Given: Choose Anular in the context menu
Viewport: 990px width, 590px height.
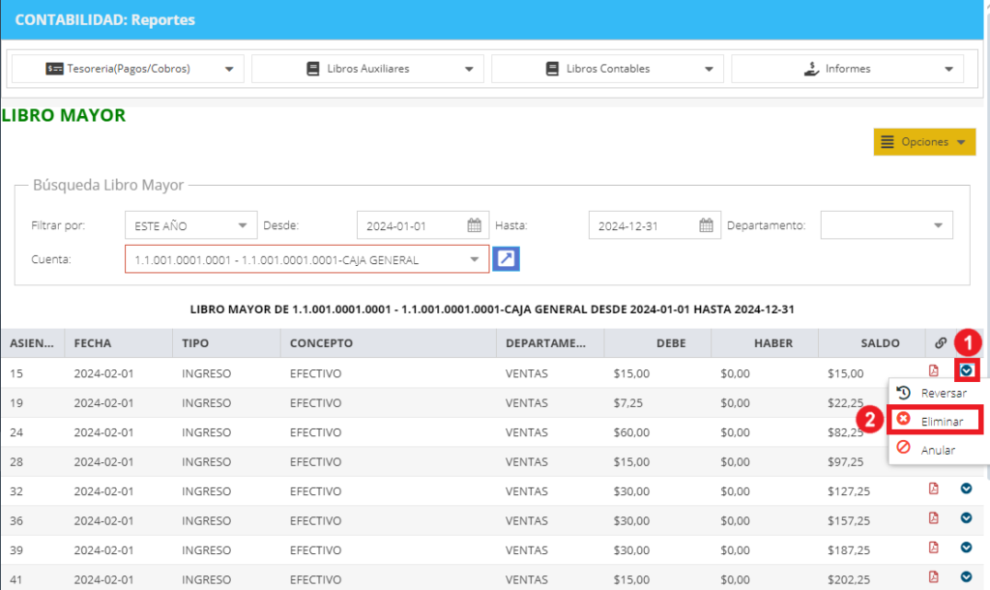Looking at the screenshot, I should (936, 450).
